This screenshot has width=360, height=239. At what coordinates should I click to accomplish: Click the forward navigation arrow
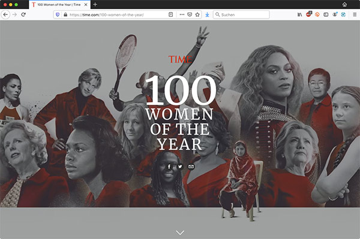[14, 14]
